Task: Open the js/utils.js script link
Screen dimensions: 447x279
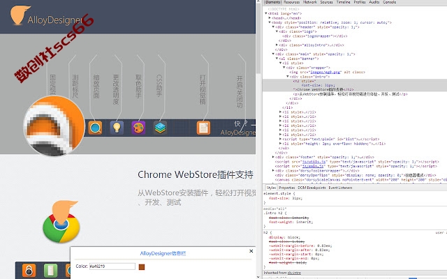Action: pos(312,161)
